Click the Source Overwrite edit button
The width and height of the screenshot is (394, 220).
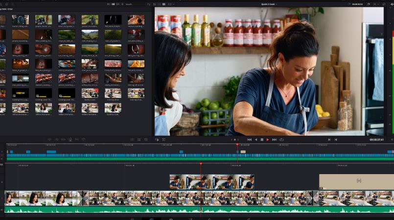(x=84, y=139)
